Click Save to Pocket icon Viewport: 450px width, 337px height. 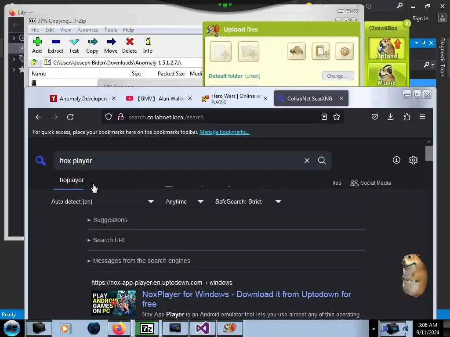point(375,117)
